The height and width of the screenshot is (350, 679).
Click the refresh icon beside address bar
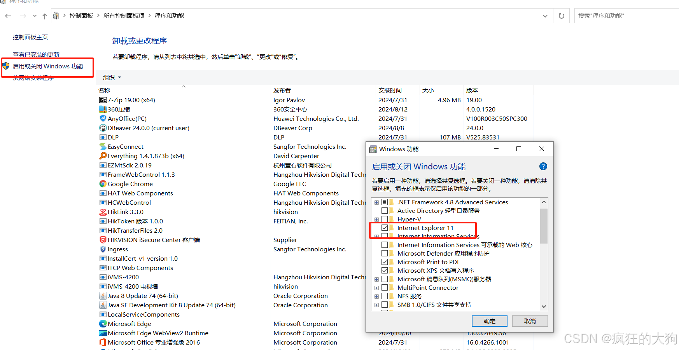click(x=562, y=16)
